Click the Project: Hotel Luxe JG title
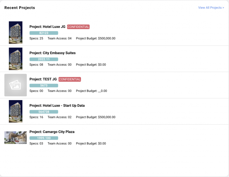 47,27
